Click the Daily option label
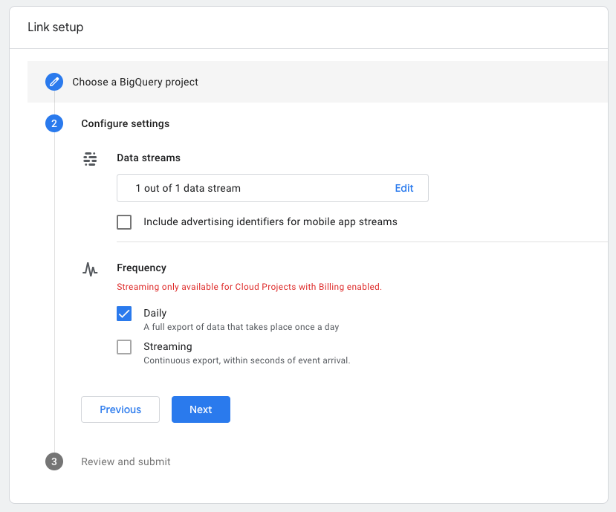The image size is (616, 512). tap(155, 313)
